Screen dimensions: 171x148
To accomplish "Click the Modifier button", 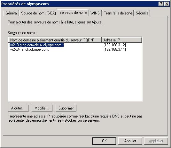I will [42, 108].
